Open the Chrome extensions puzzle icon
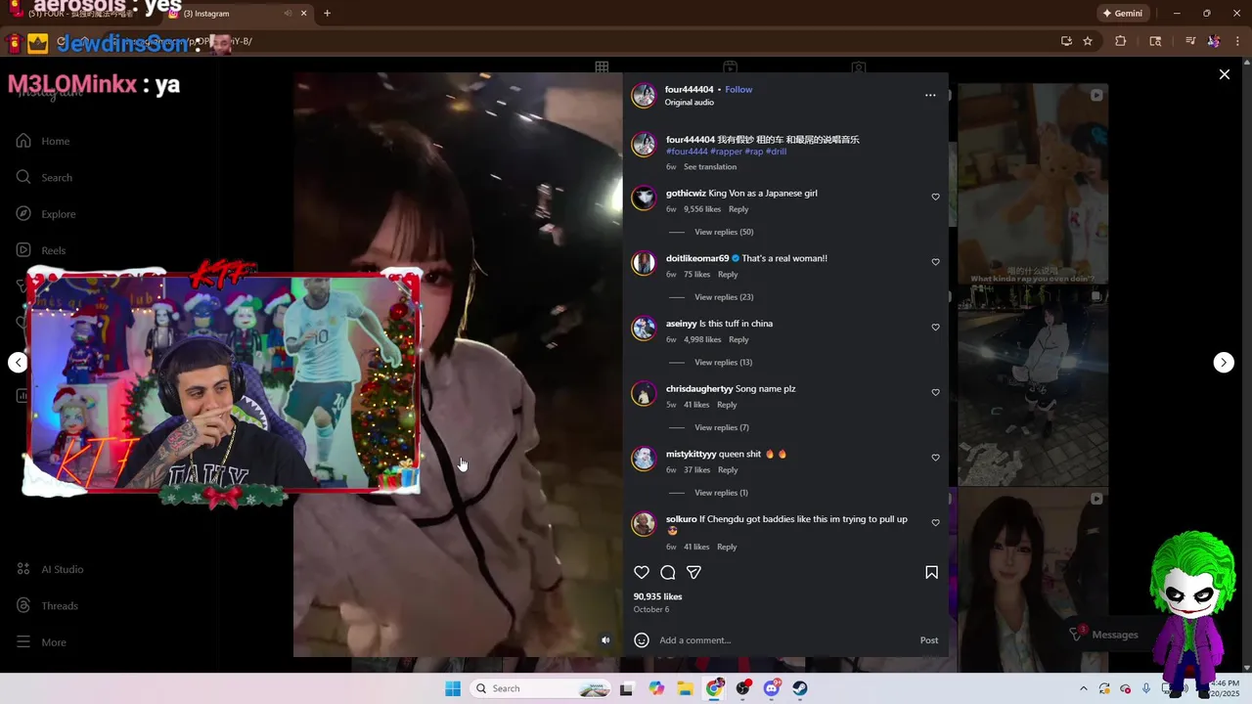 pos(1121,41)
